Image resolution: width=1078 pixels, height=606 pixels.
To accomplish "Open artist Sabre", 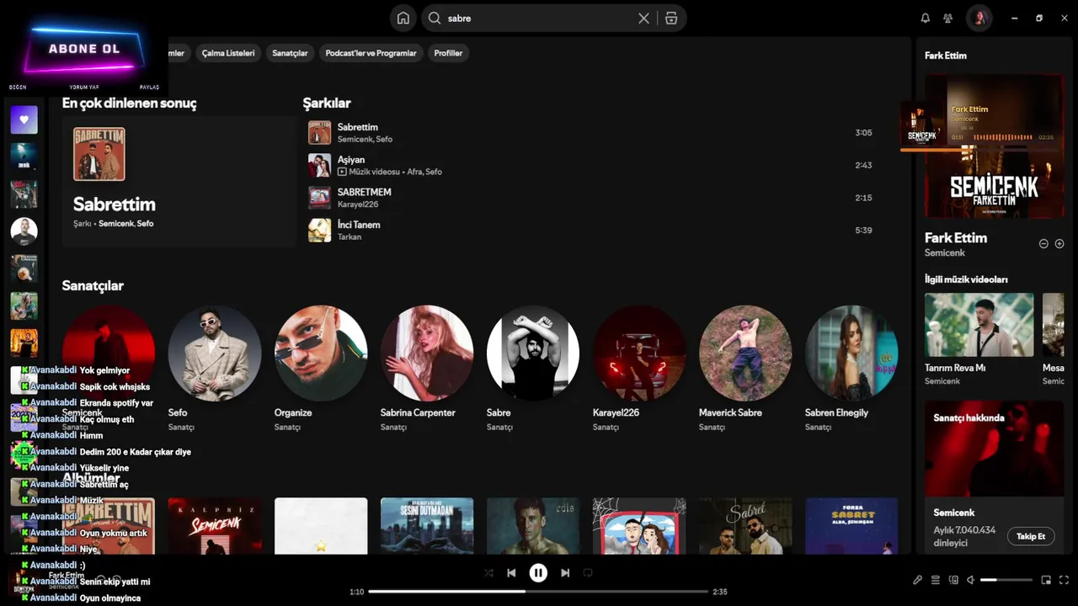I will (533, 353).
